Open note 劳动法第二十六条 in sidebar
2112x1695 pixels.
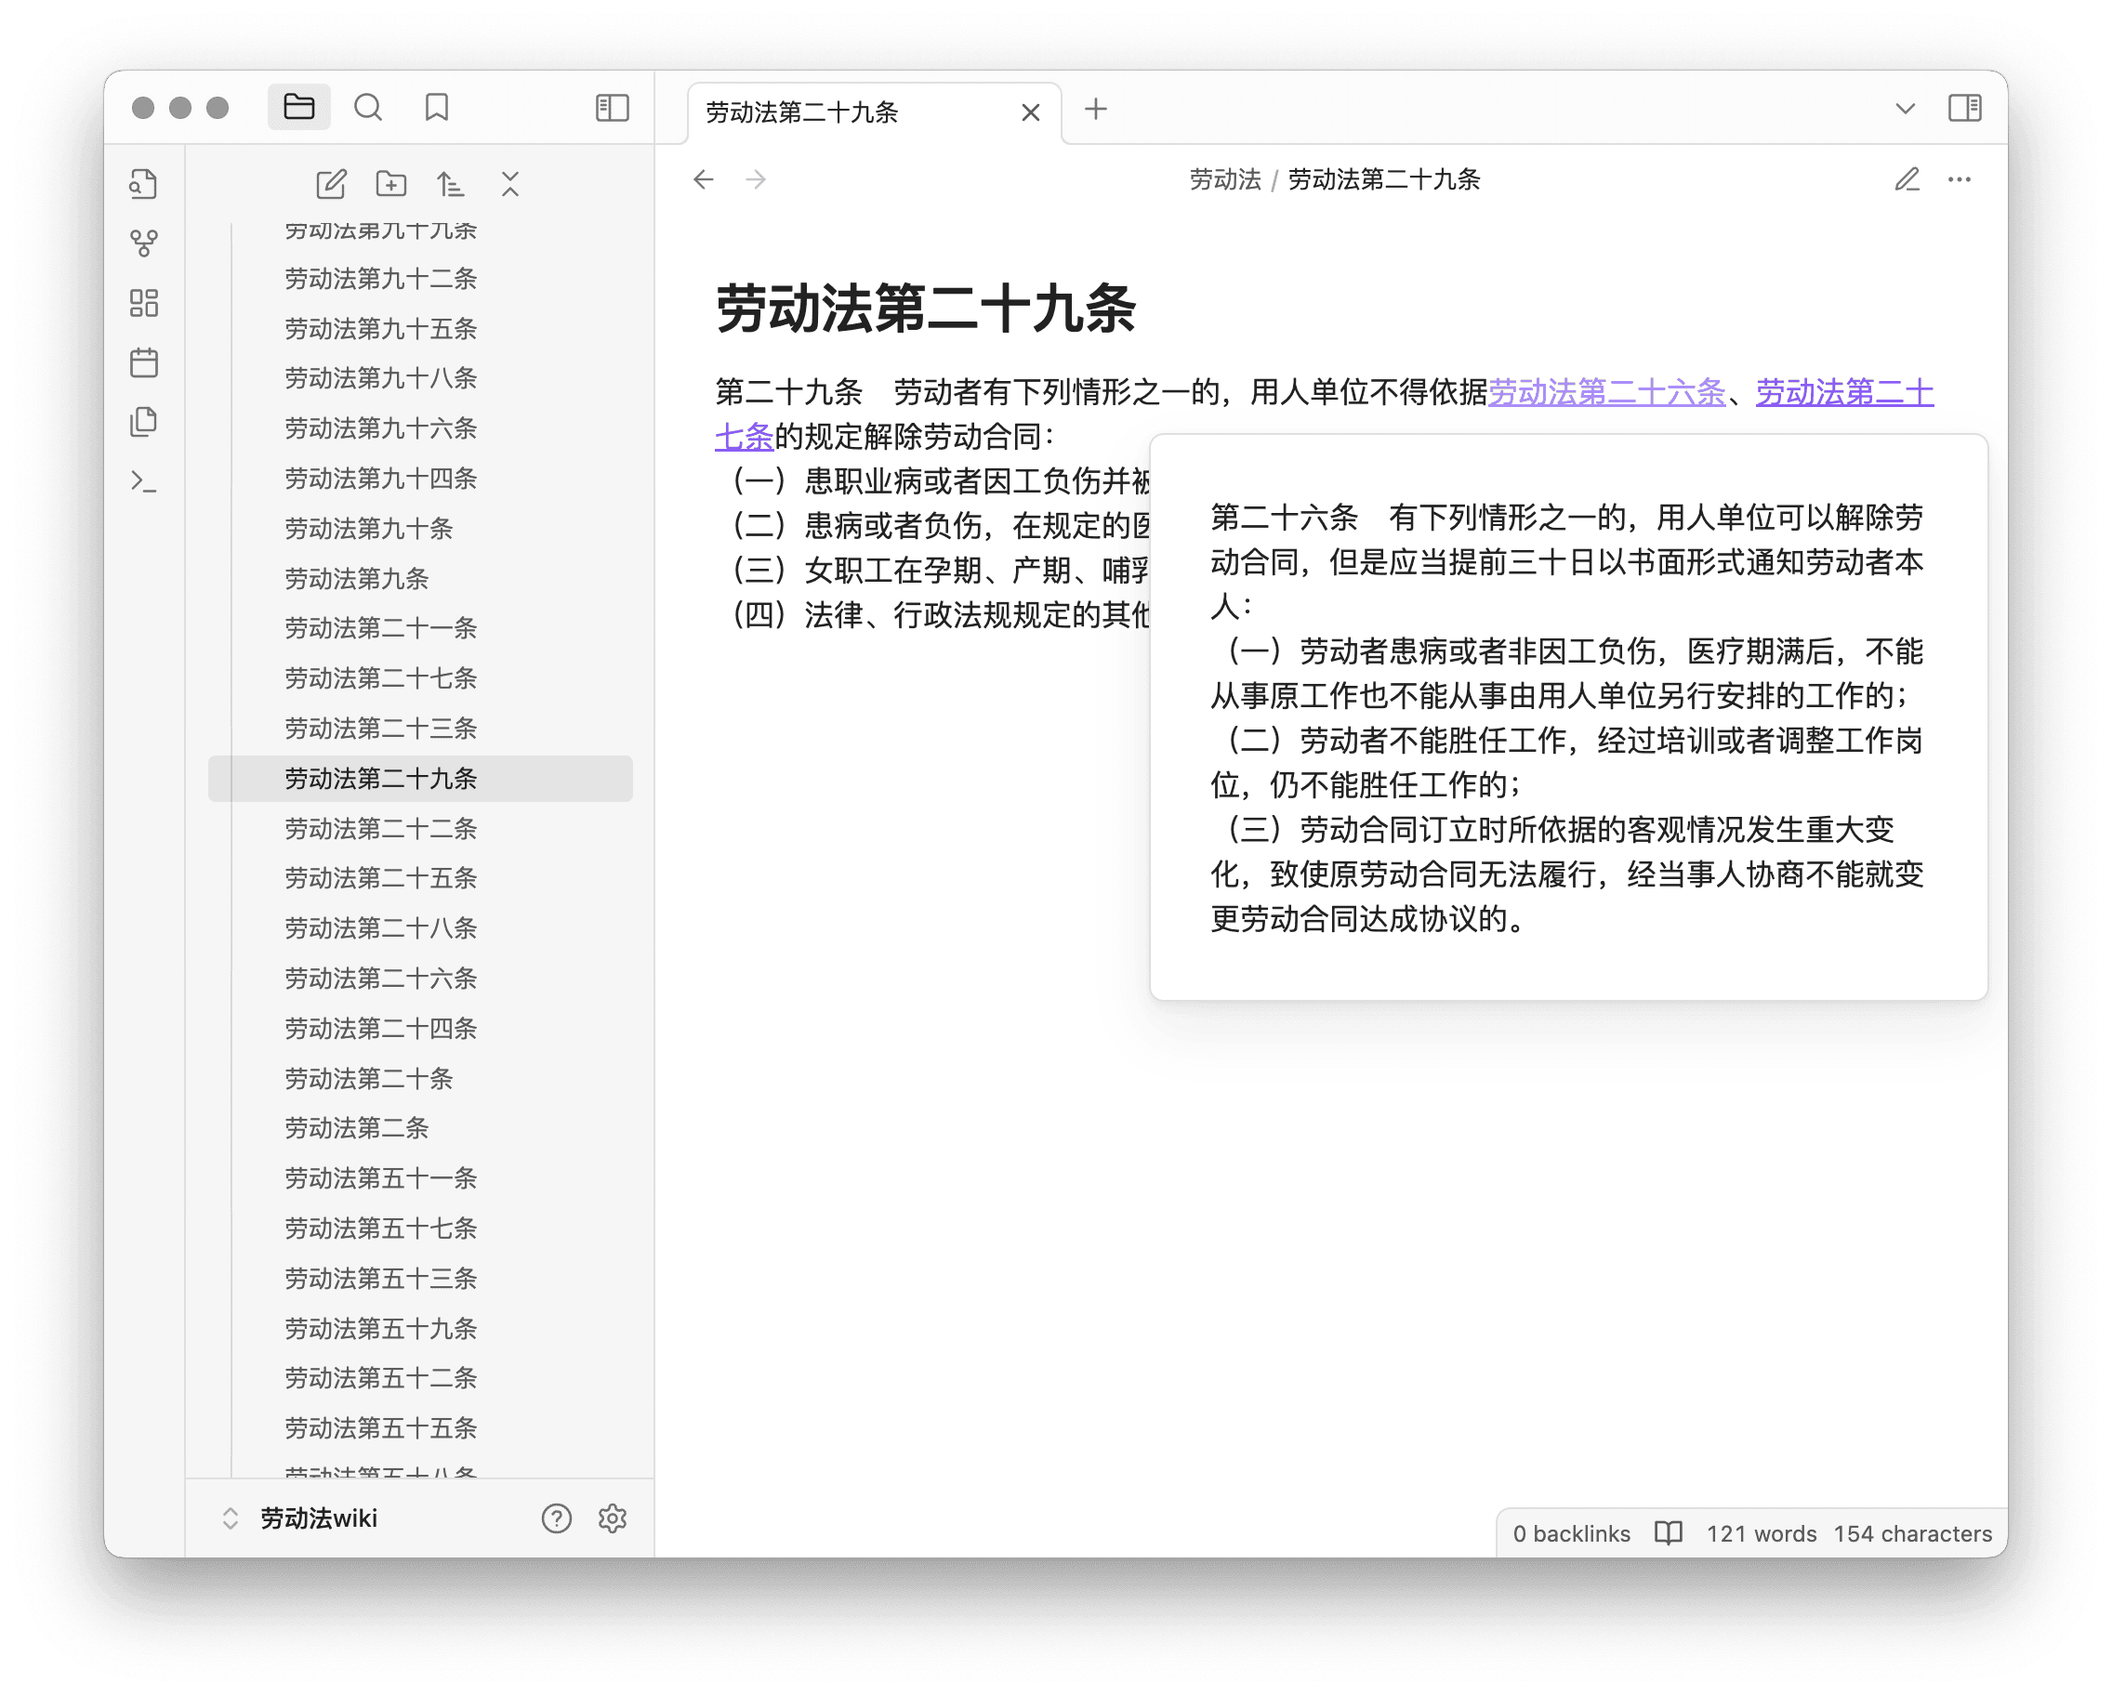click(x=420, y=979)
